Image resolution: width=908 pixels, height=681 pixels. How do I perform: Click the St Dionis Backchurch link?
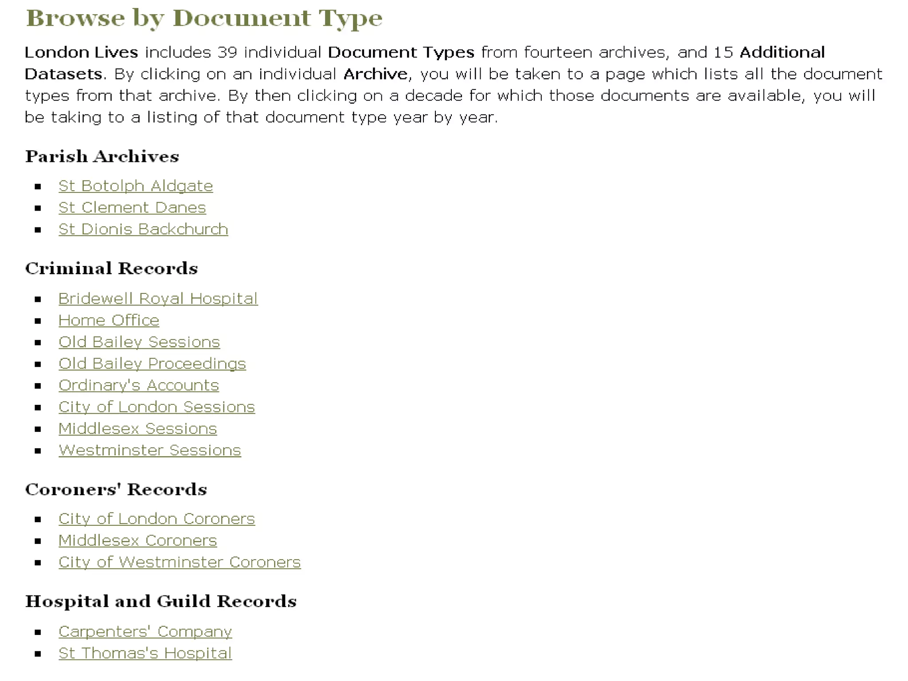pyautogui.click(x=143, y=229)
